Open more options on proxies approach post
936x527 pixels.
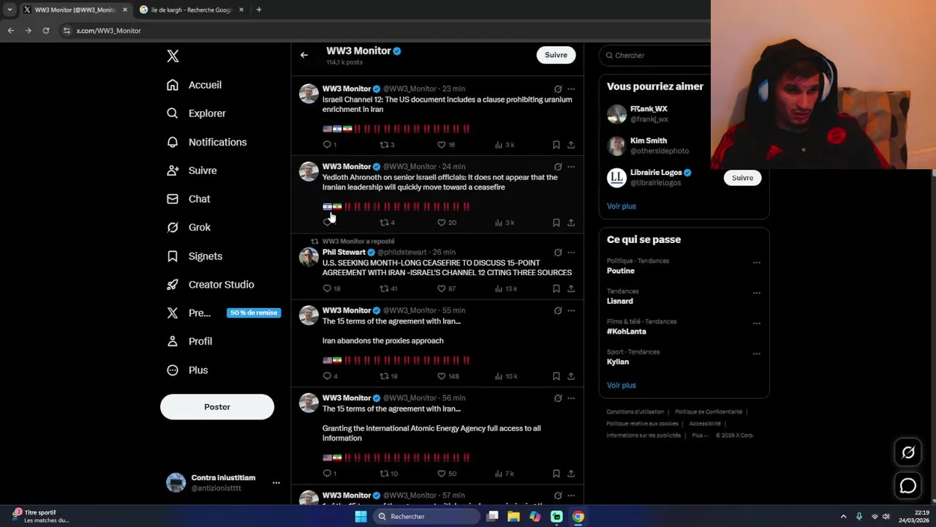(x=571, y=311)
